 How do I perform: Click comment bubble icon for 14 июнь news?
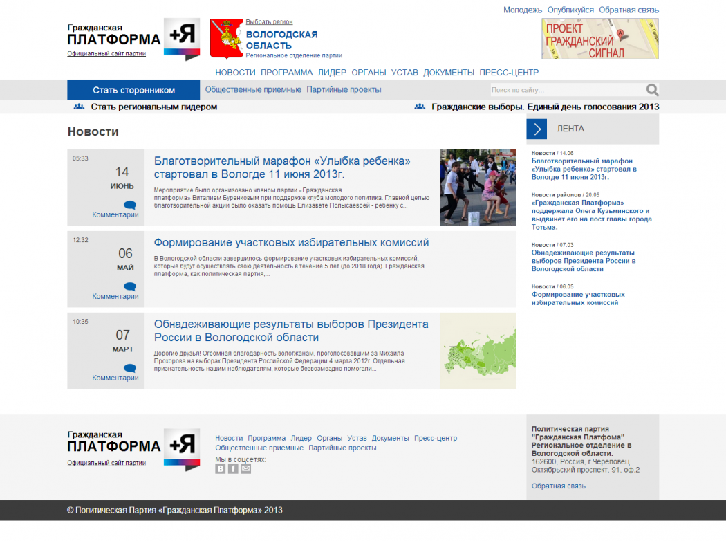pyautogui.click(x=130, y=205)
